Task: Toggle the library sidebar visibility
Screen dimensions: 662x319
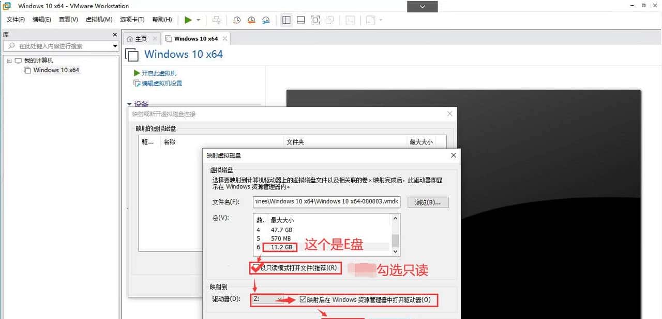Action: [286, 20]
